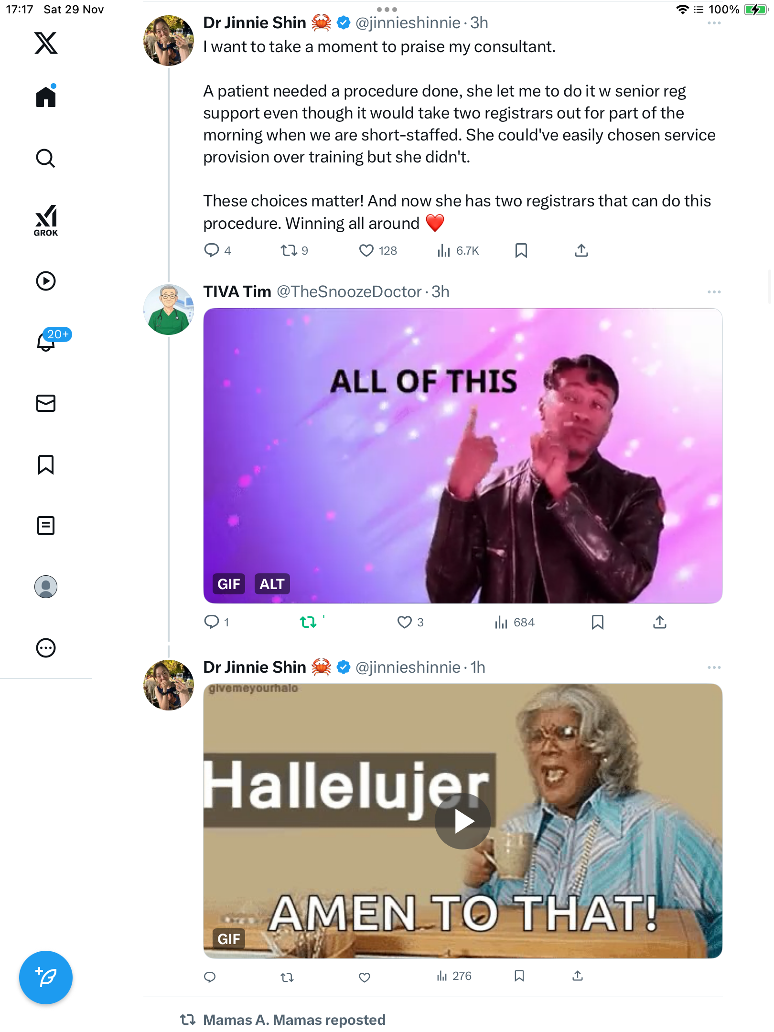
Task: Open more options for TIVA Tim's post
Action: [x=714, y=292]
